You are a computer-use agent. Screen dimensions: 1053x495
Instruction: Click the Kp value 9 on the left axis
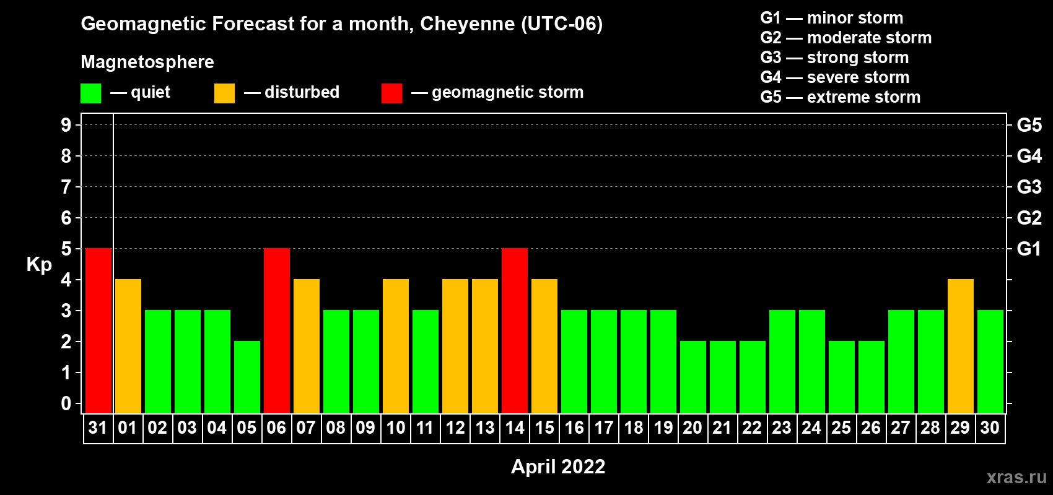point(66,125)
